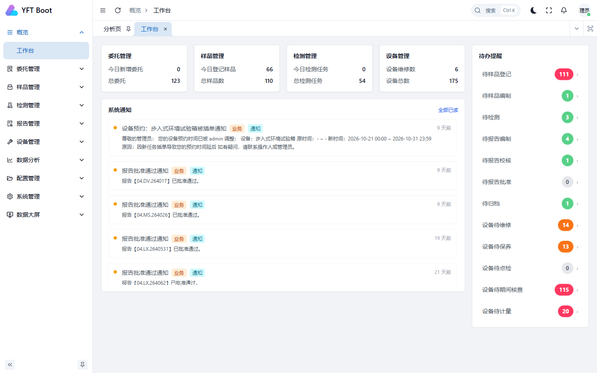Click the YFT Boot logo icon
Screen dimensions: 597x373
(12, 10)
